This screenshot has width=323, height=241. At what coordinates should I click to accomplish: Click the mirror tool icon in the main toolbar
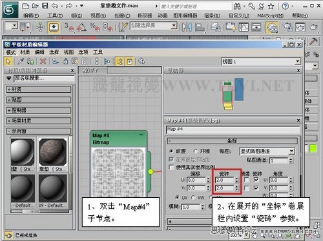point(187,27)
